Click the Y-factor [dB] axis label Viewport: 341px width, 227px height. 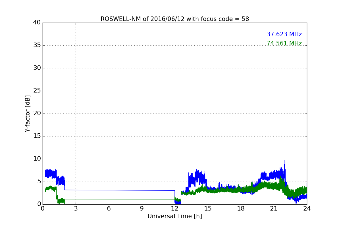(28, 113)
